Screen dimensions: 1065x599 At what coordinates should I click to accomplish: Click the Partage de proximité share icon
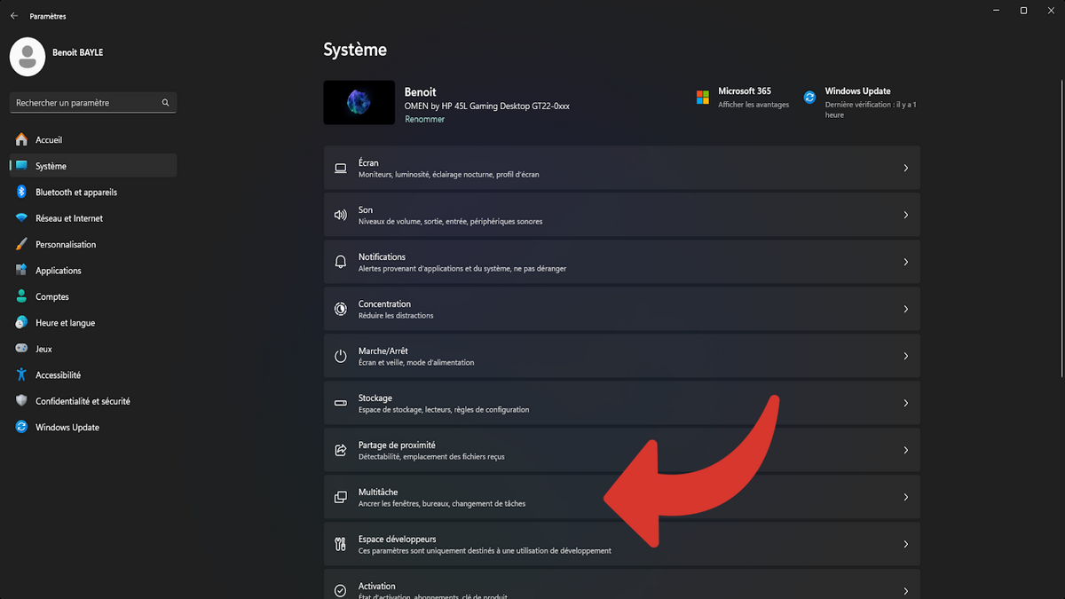point(340,451)
